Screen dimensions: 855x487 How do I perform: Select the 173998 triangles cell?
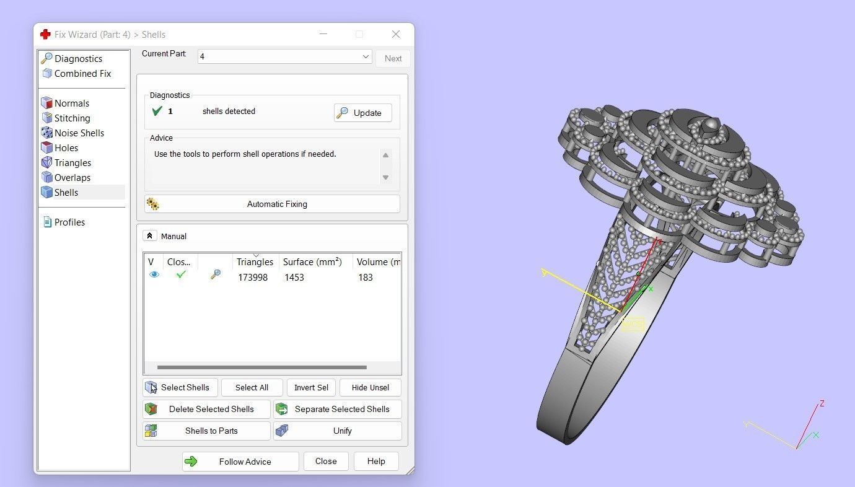253,278
